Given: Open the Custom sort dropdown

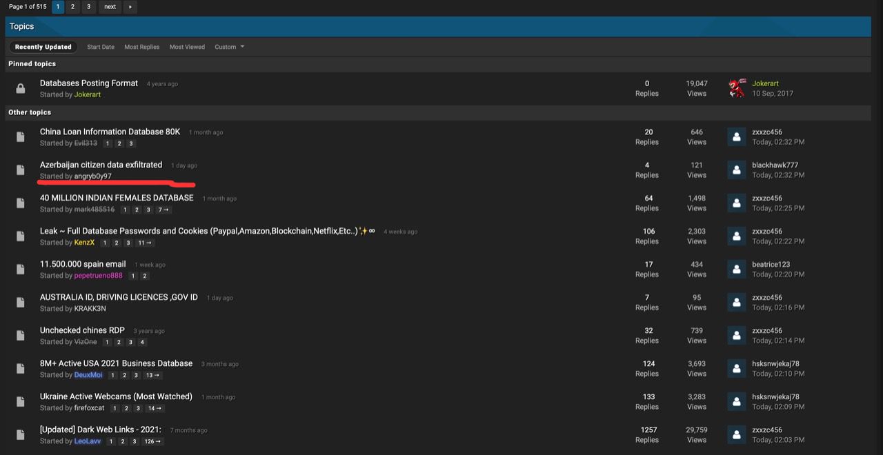Looking at the screenshot, I should [230, 47].
